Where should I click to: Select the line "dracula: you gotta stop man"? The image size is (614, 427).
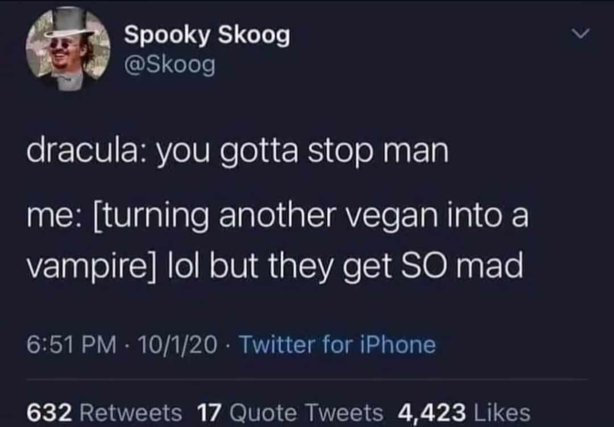[x=238, y=153]
